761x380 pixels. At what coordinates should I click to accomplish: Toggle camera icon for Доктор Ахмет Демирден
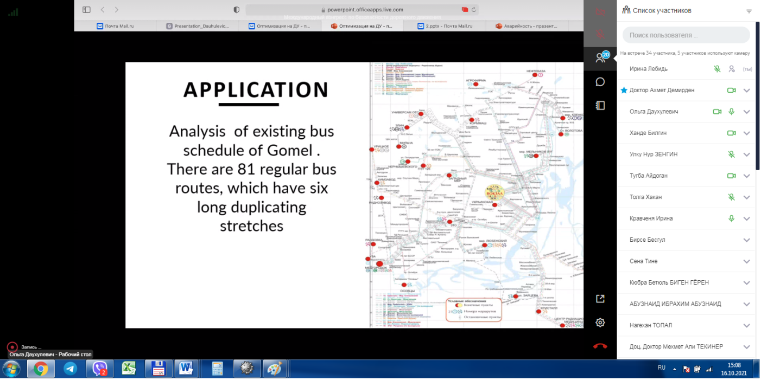point(731,90)
